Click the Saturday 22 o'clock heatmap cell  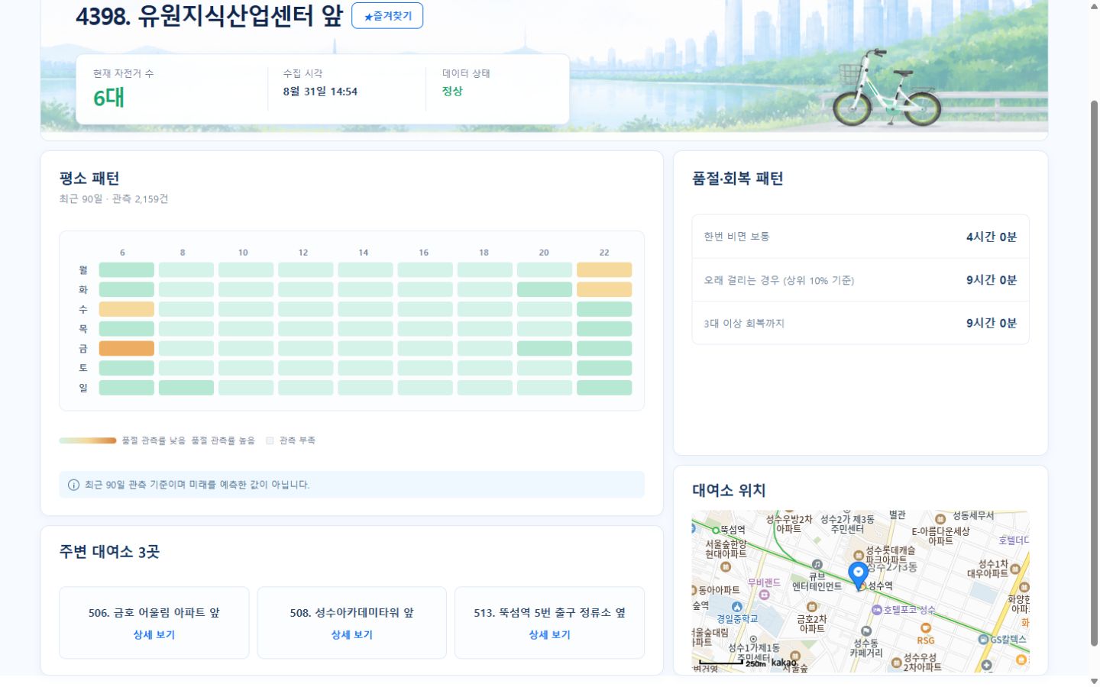604,368
